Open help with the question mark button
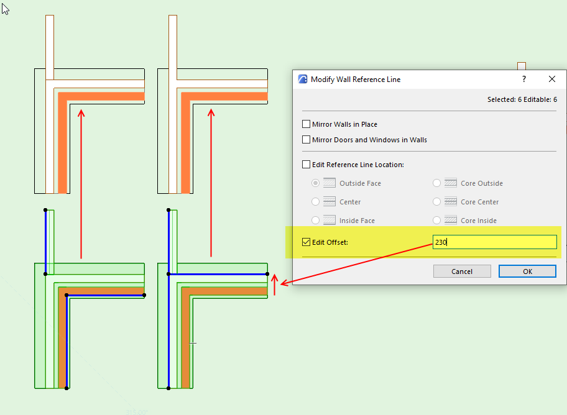567x415 pixels. pyautogui.click(x=524, y=79)
